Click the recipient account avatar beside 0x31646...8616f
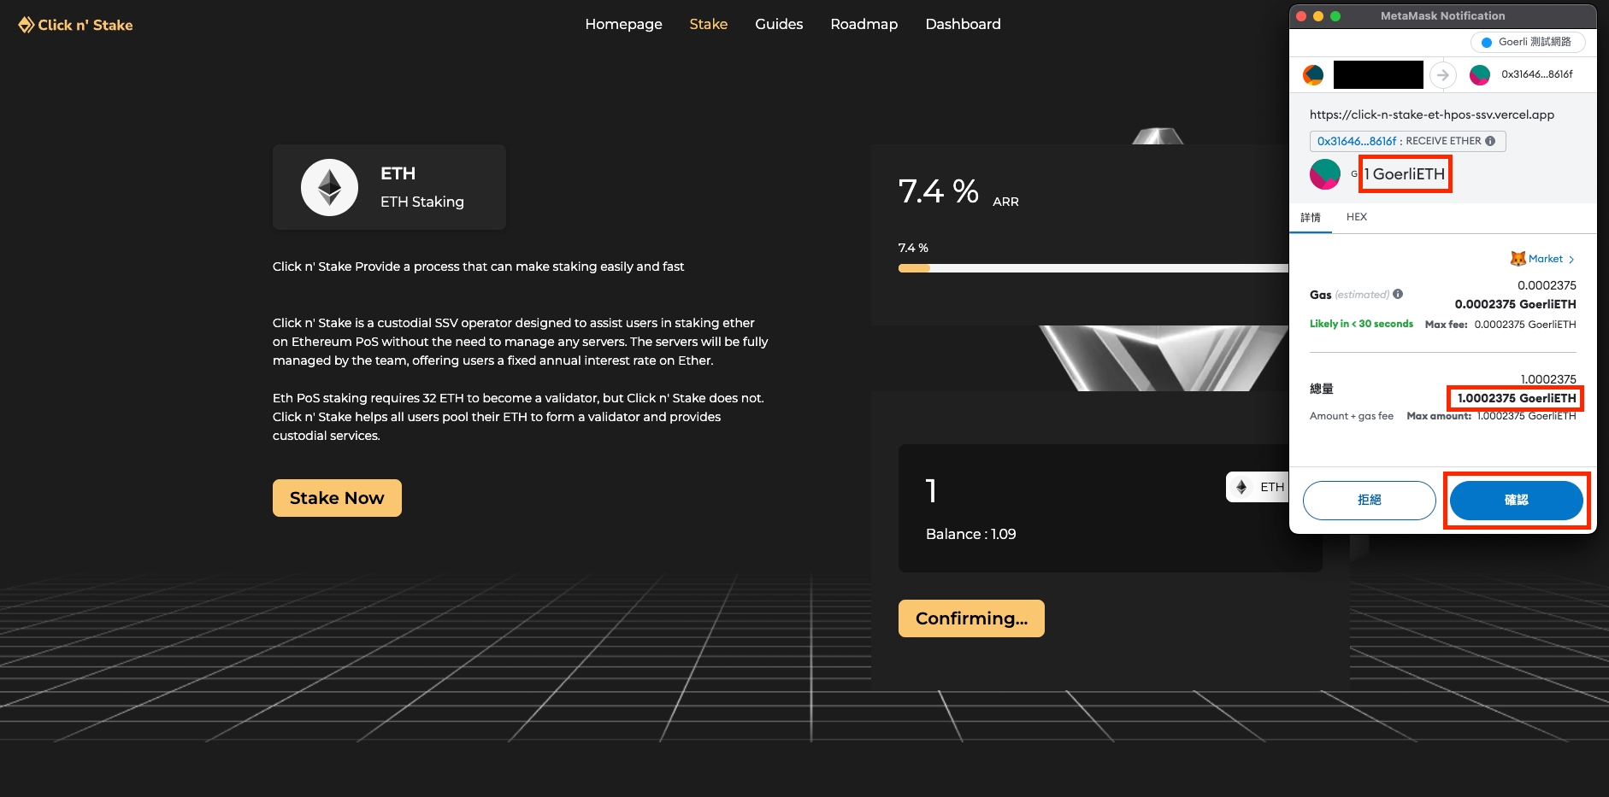The height and width of the screenshot is (797, 1609). pos(1479,75)
